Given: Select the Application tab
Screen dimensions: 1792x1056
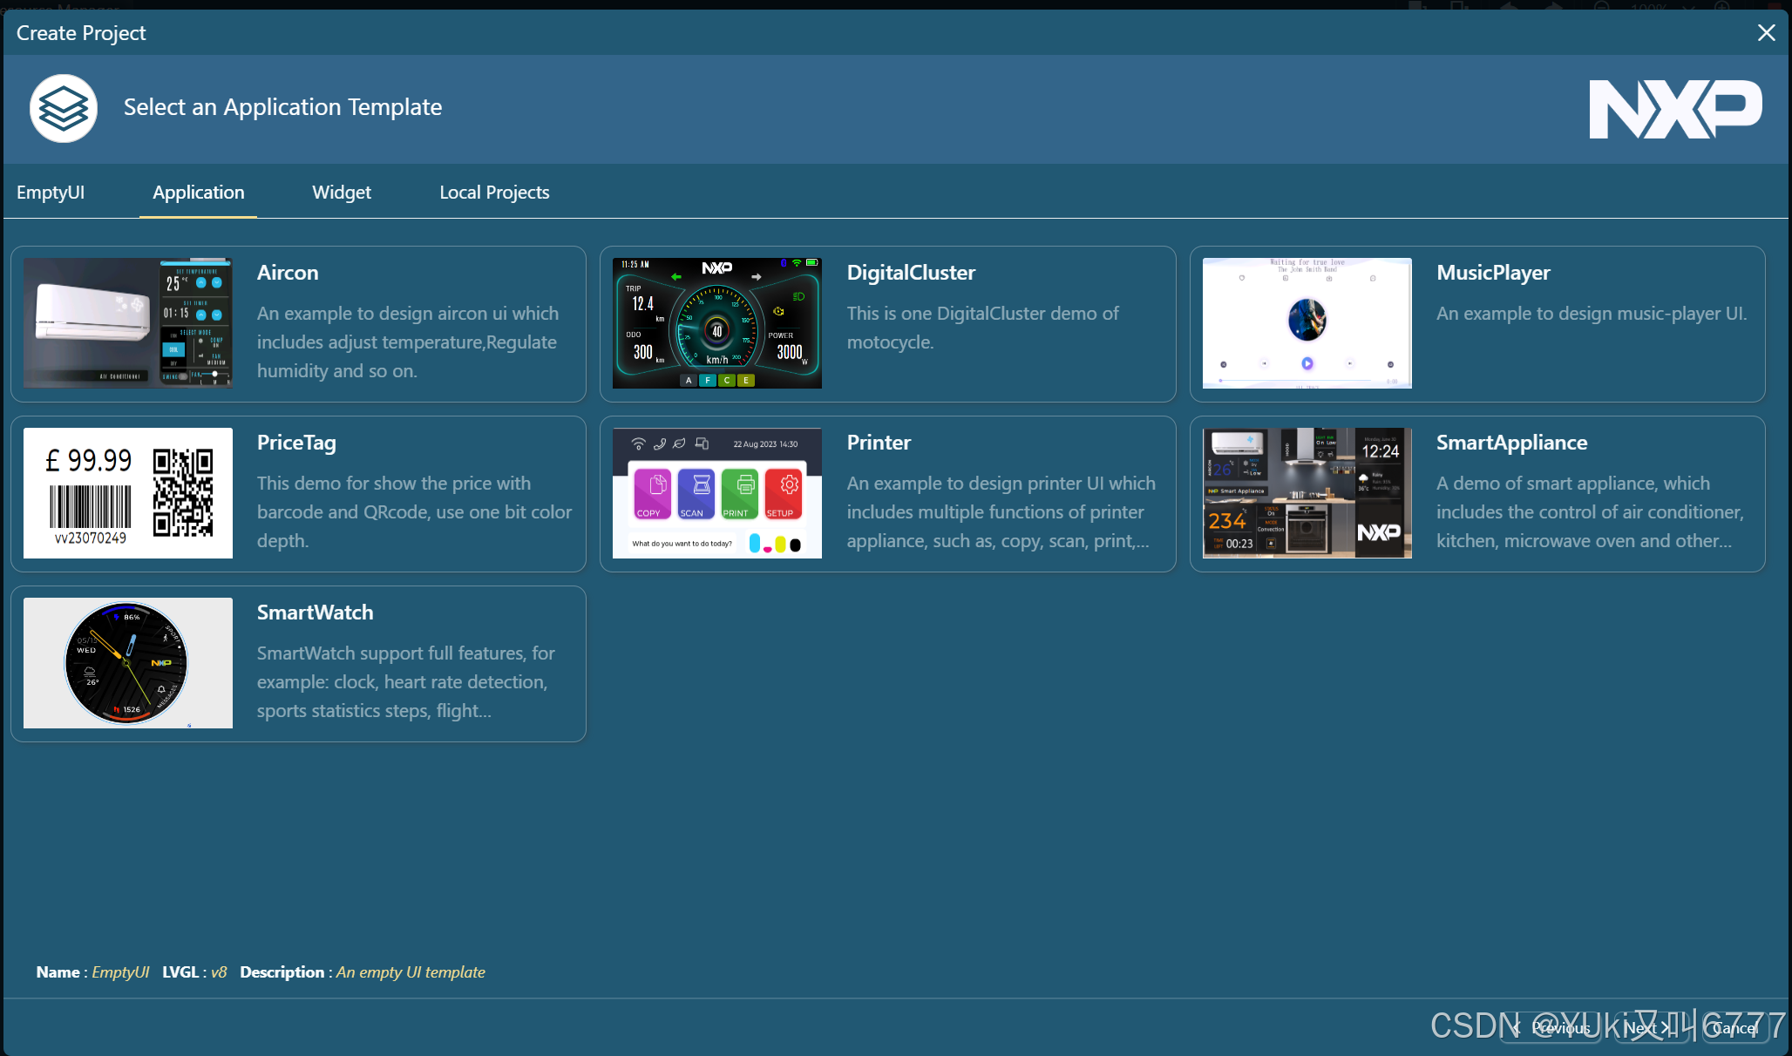Looking at the screenshot, I should click(x=198, y=193).
